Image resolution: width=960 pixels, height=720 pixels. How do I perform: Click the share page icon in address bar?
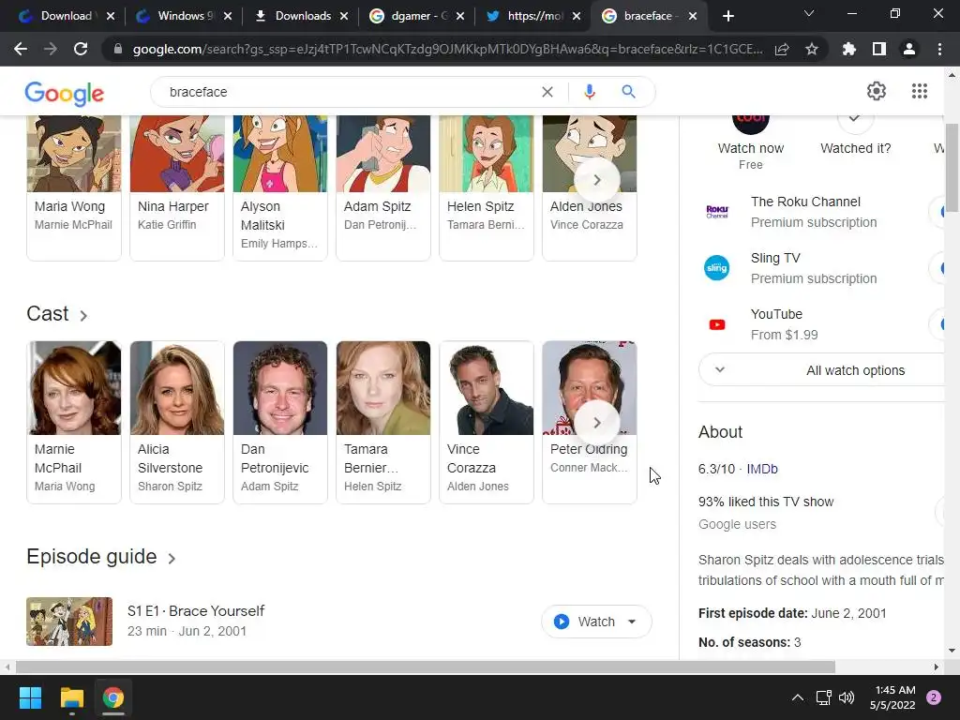click(782, 49)
